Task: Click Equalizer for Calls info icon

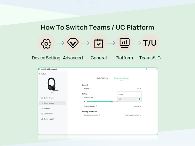Action: (97, 106)
